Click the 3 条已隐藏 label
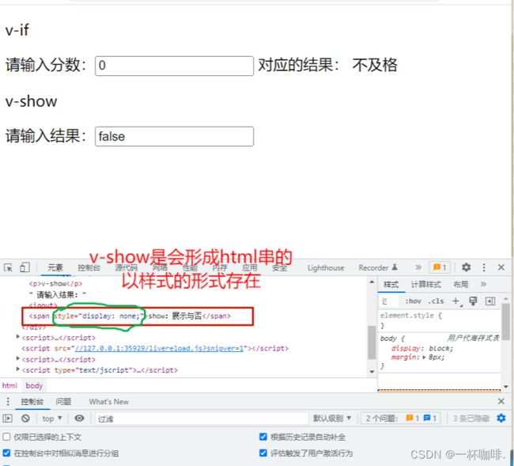 [x=471, y=418]
